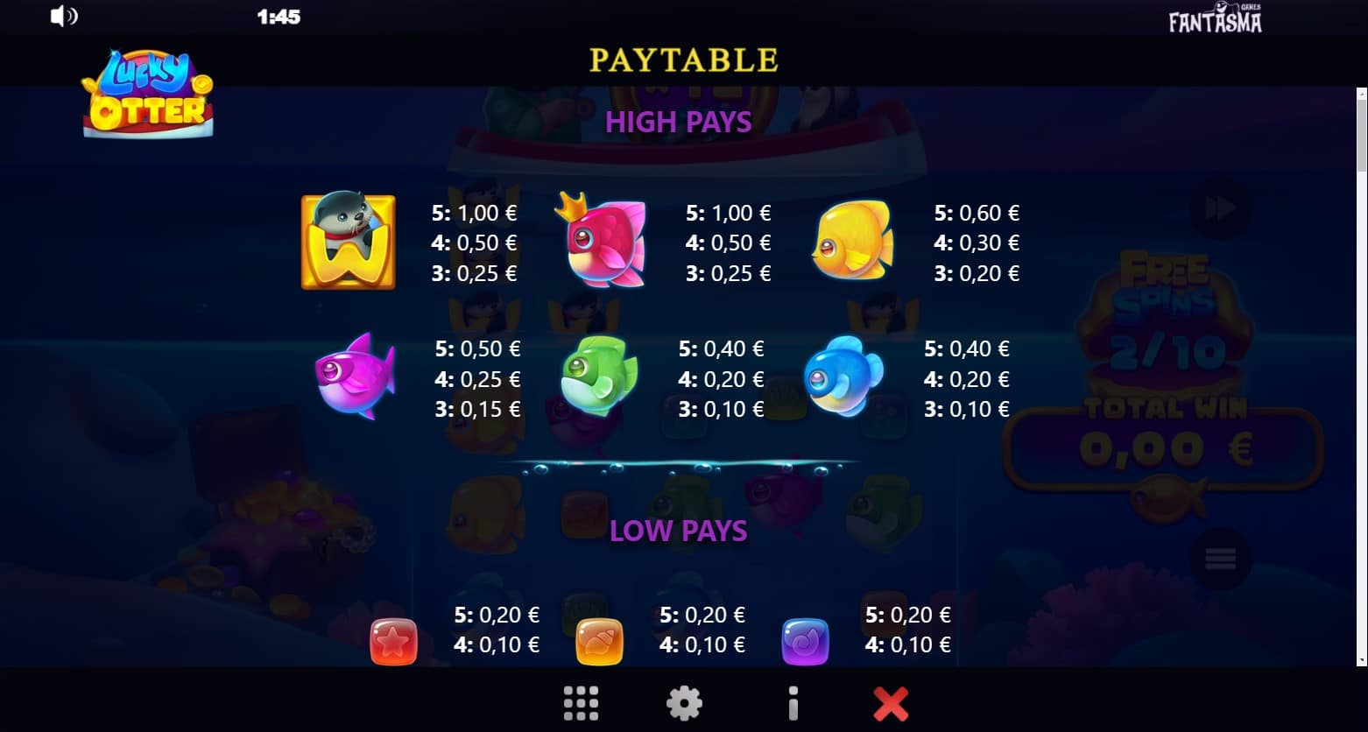Mute sound with the speaker icon

click(64, 16)
